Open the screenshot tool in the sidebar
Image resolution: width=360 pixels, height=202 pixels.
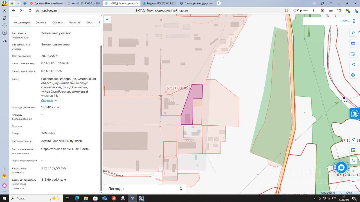[4, 41]
